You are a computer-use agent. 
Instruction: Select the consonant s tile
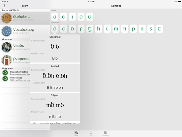tap(151, 29)
